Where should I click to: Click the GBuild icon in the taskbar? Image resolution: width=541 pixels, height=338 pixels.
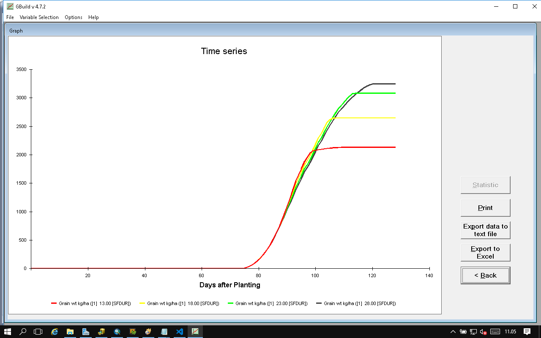pyautogui.click(x=195, y=332)
